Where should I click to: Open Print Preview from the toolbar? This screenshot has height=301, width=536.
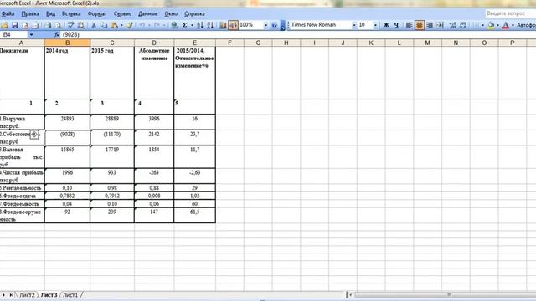click(58, 25)
